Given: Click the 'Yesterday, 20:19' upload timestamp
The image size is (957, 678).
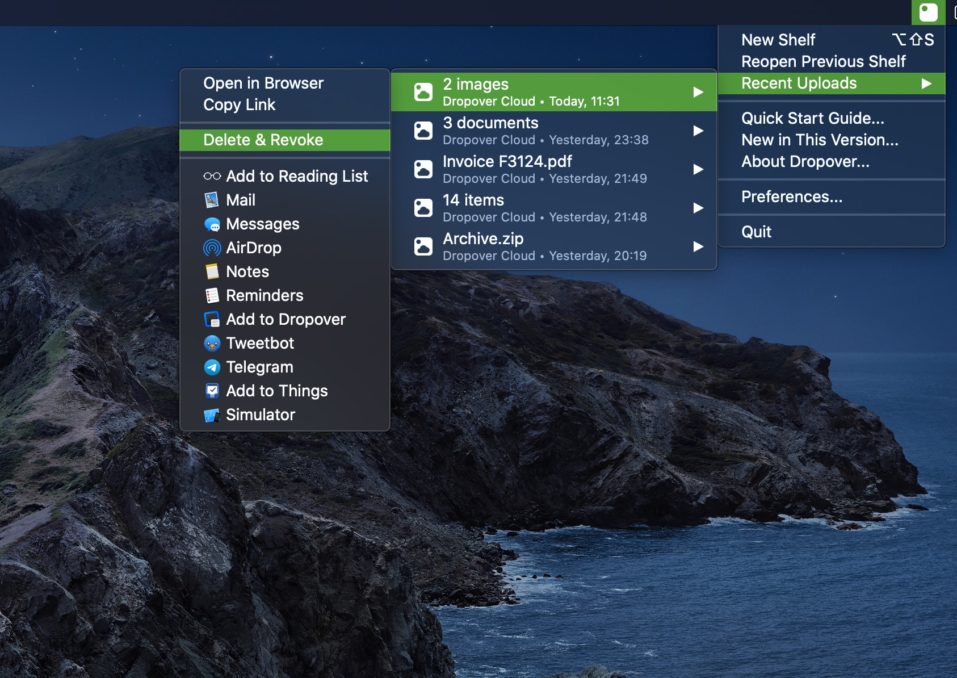Looking at the screenshot, I should click(598, 256).
